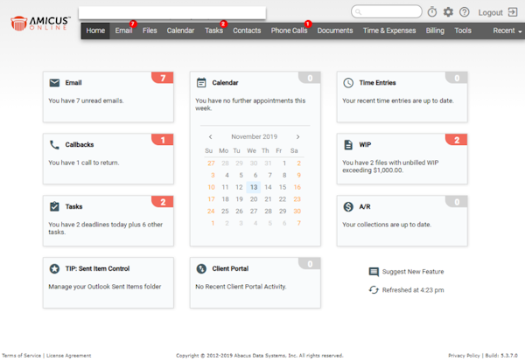525x361 pixels.
Task: Click the red 7 badge on Email card
Action: pos(163,78)
